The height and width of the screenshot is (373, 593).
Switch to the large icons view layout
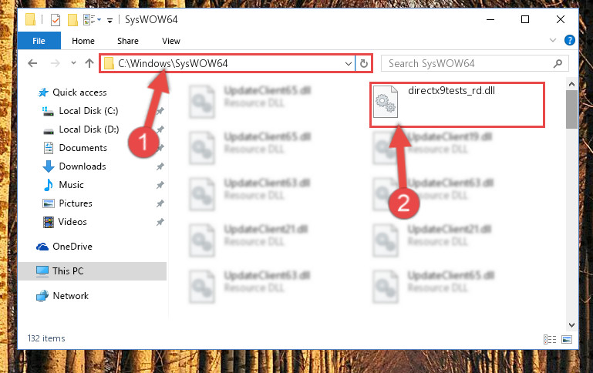pyautogui.click(x=567, y=339)
